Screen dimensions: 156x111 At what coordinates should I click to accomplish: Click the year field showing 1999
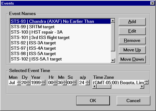pyautogui.click(x=36, y=83)
